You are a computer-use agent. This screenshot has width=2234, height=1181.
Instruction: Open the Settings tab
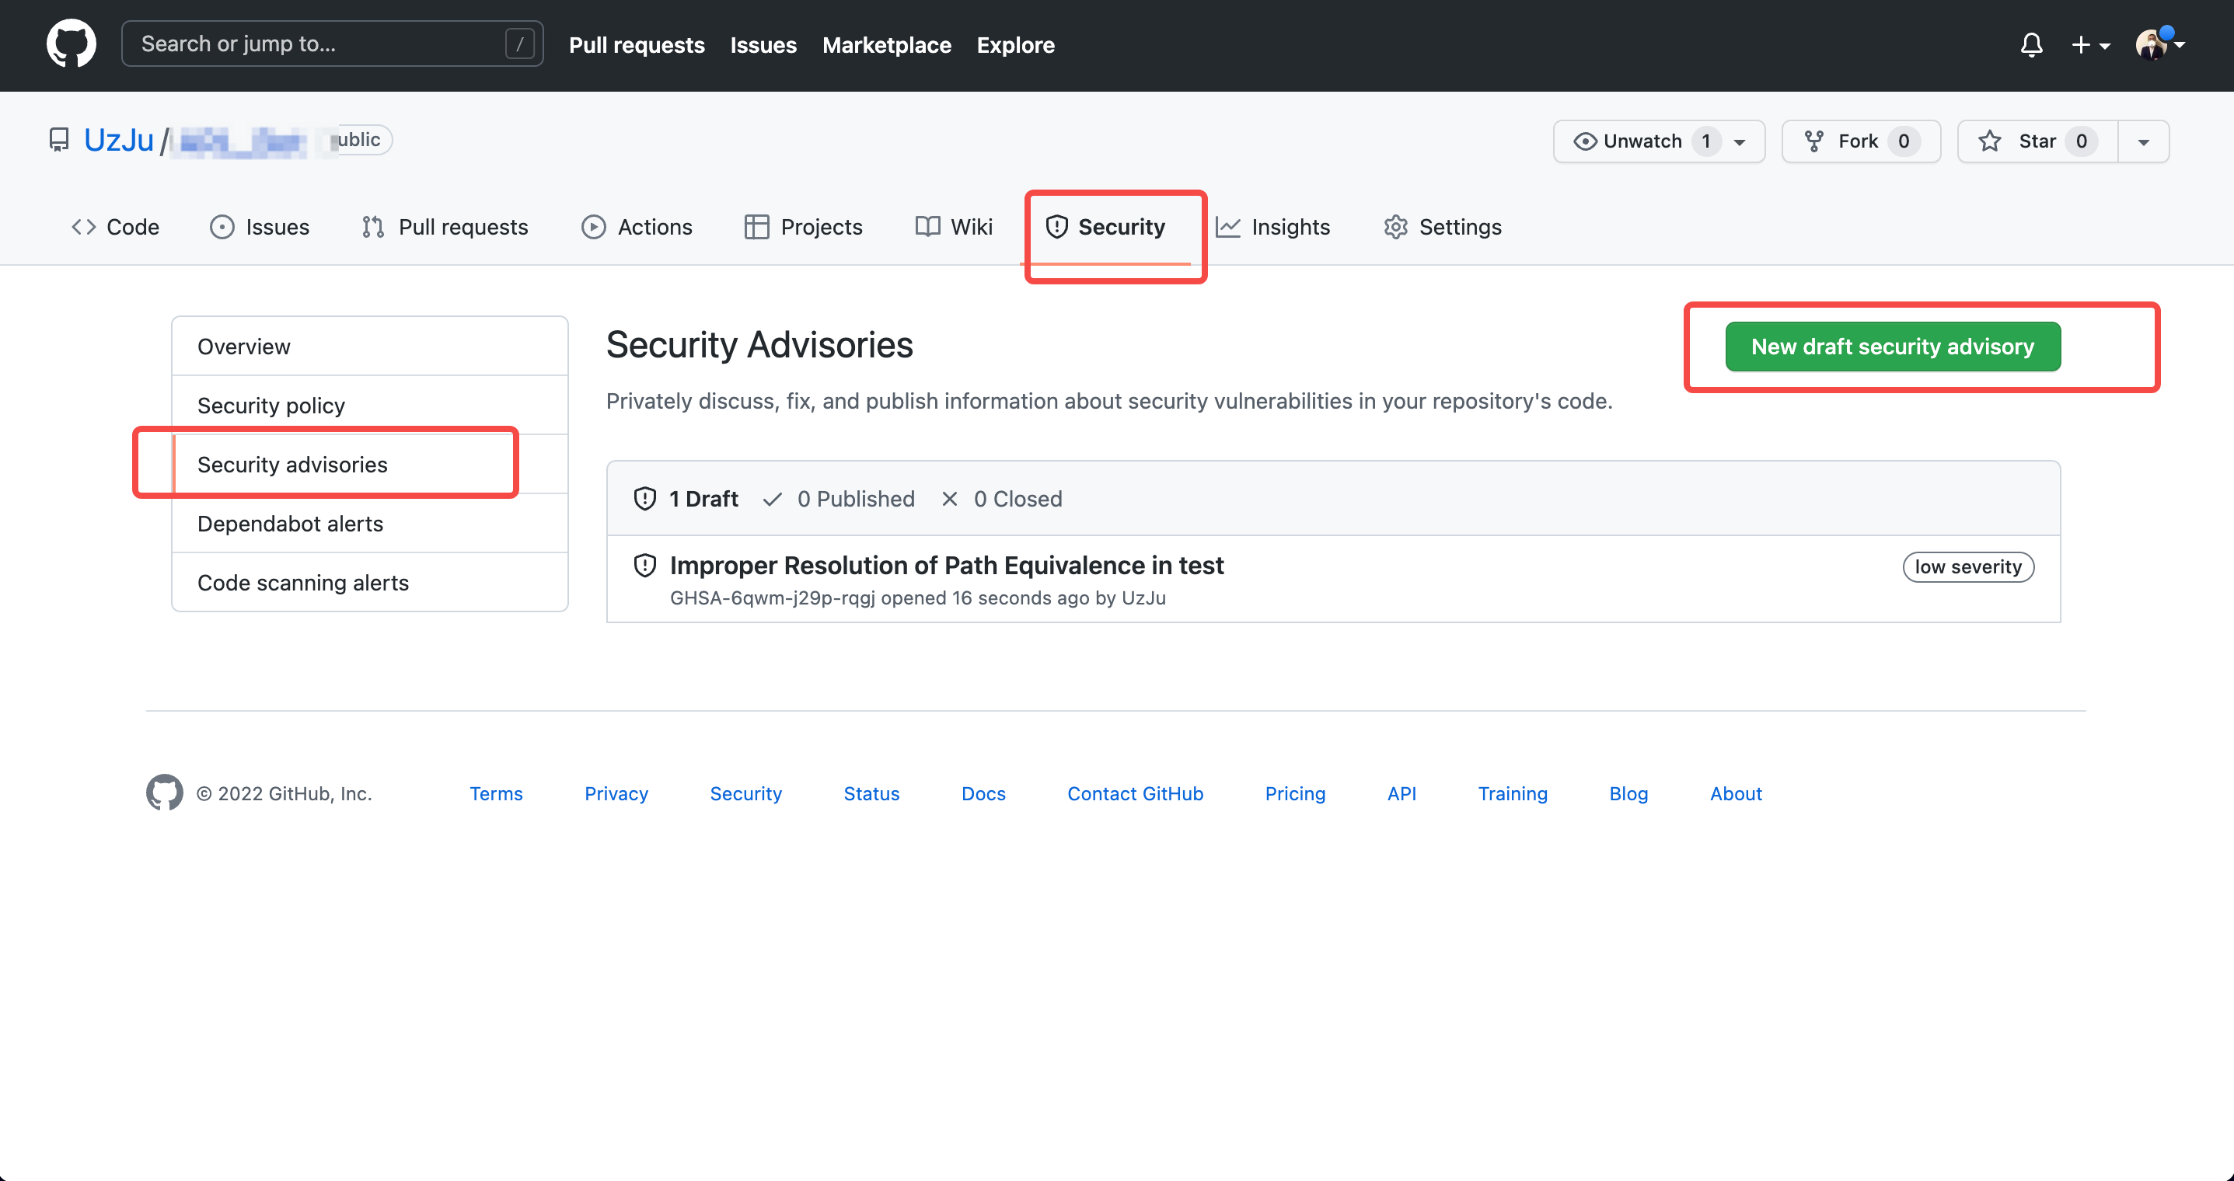tap(1443, 226)
